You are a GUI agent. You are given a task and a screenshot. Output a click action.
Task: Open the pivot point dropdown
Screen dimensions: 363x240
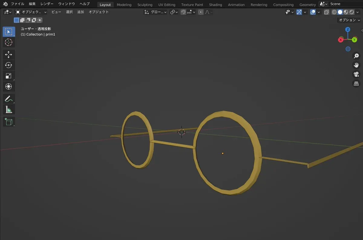pos(174,12)
